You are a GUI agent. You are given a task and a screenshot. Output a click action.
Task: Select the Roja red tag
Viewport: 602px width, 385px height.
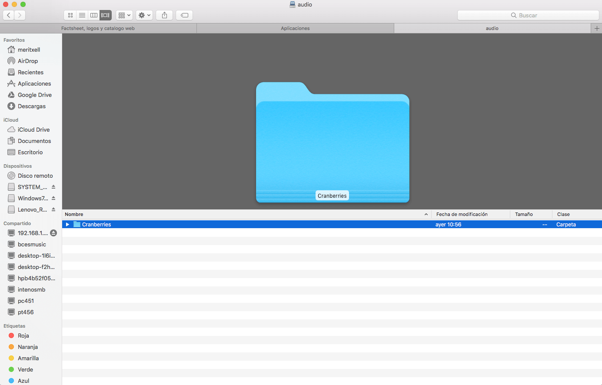tap(23, 335)
